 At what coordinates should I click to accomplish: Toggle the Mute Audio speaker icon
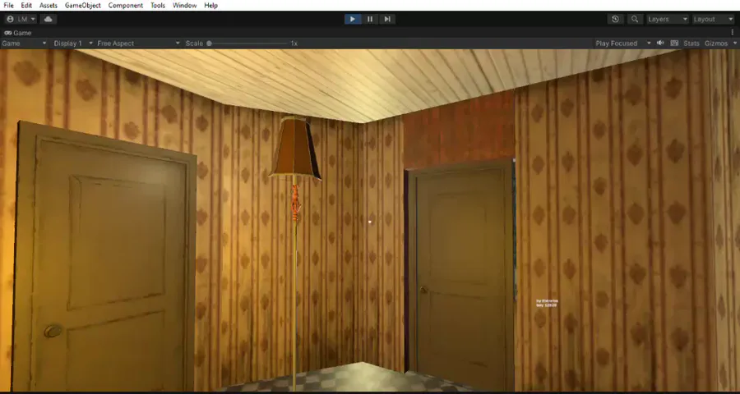(660, 43)
